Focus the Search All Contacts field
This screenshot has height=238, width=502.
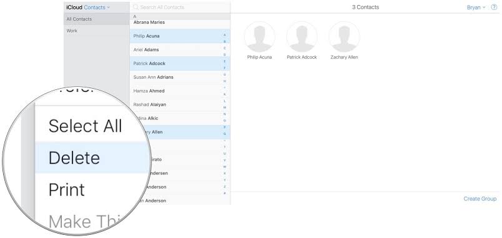(180, 7)
